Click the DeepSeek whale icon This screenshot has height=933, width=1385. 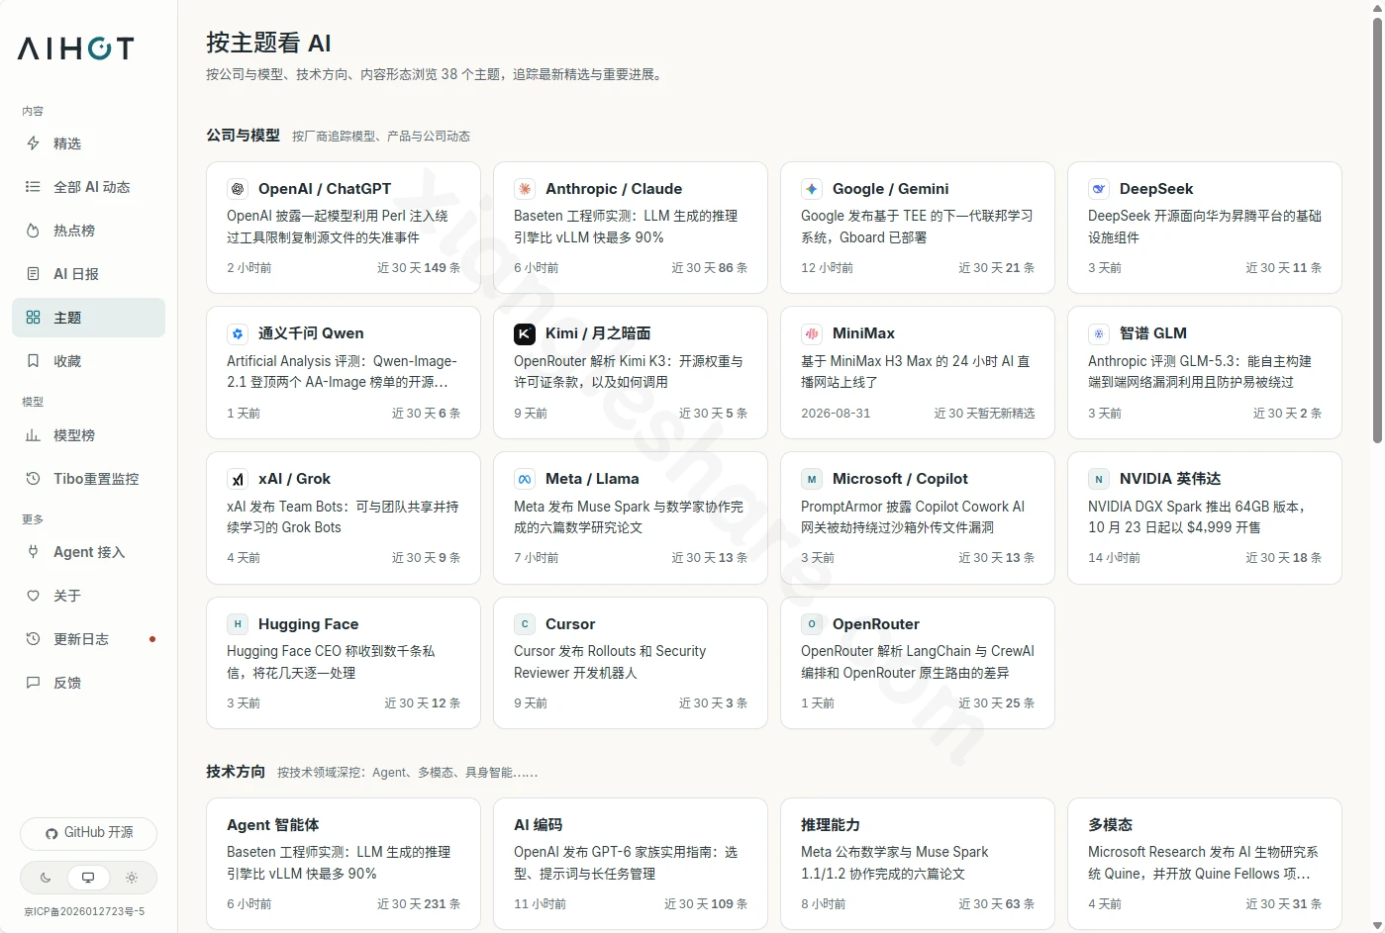(1099, 189)
